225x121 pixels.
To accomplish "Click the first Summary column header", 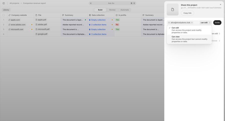I will point(74,15).
